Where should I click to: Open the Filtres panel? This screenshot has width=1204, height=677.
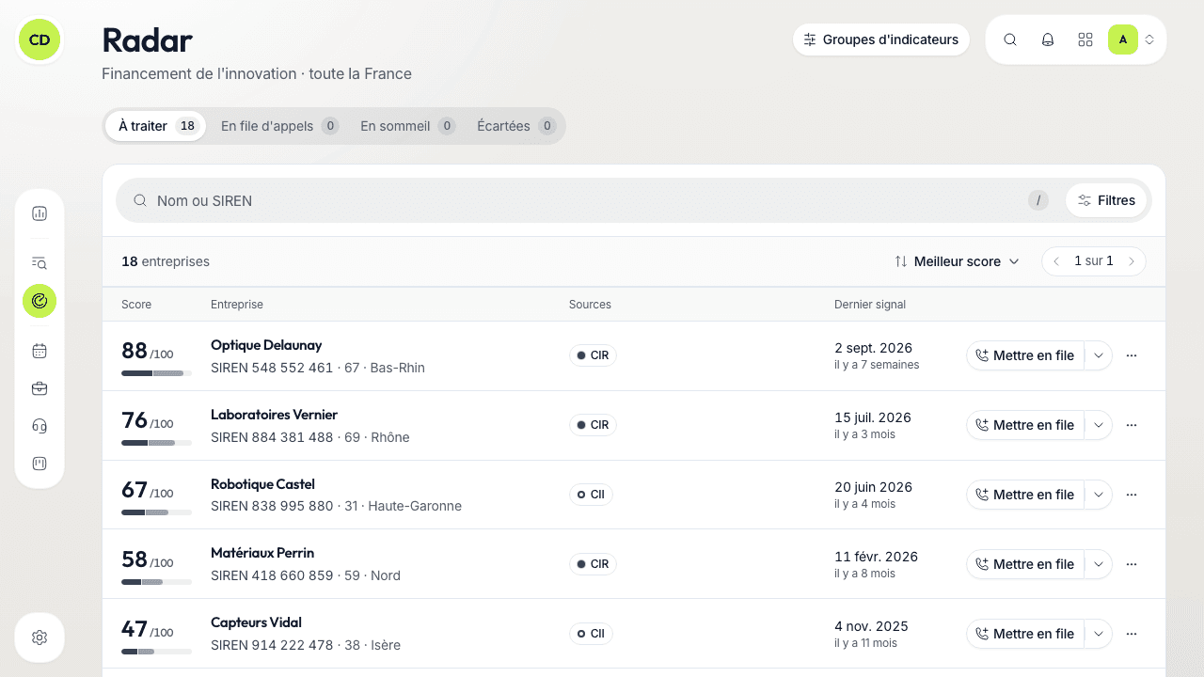click(x=1107, y=200)
